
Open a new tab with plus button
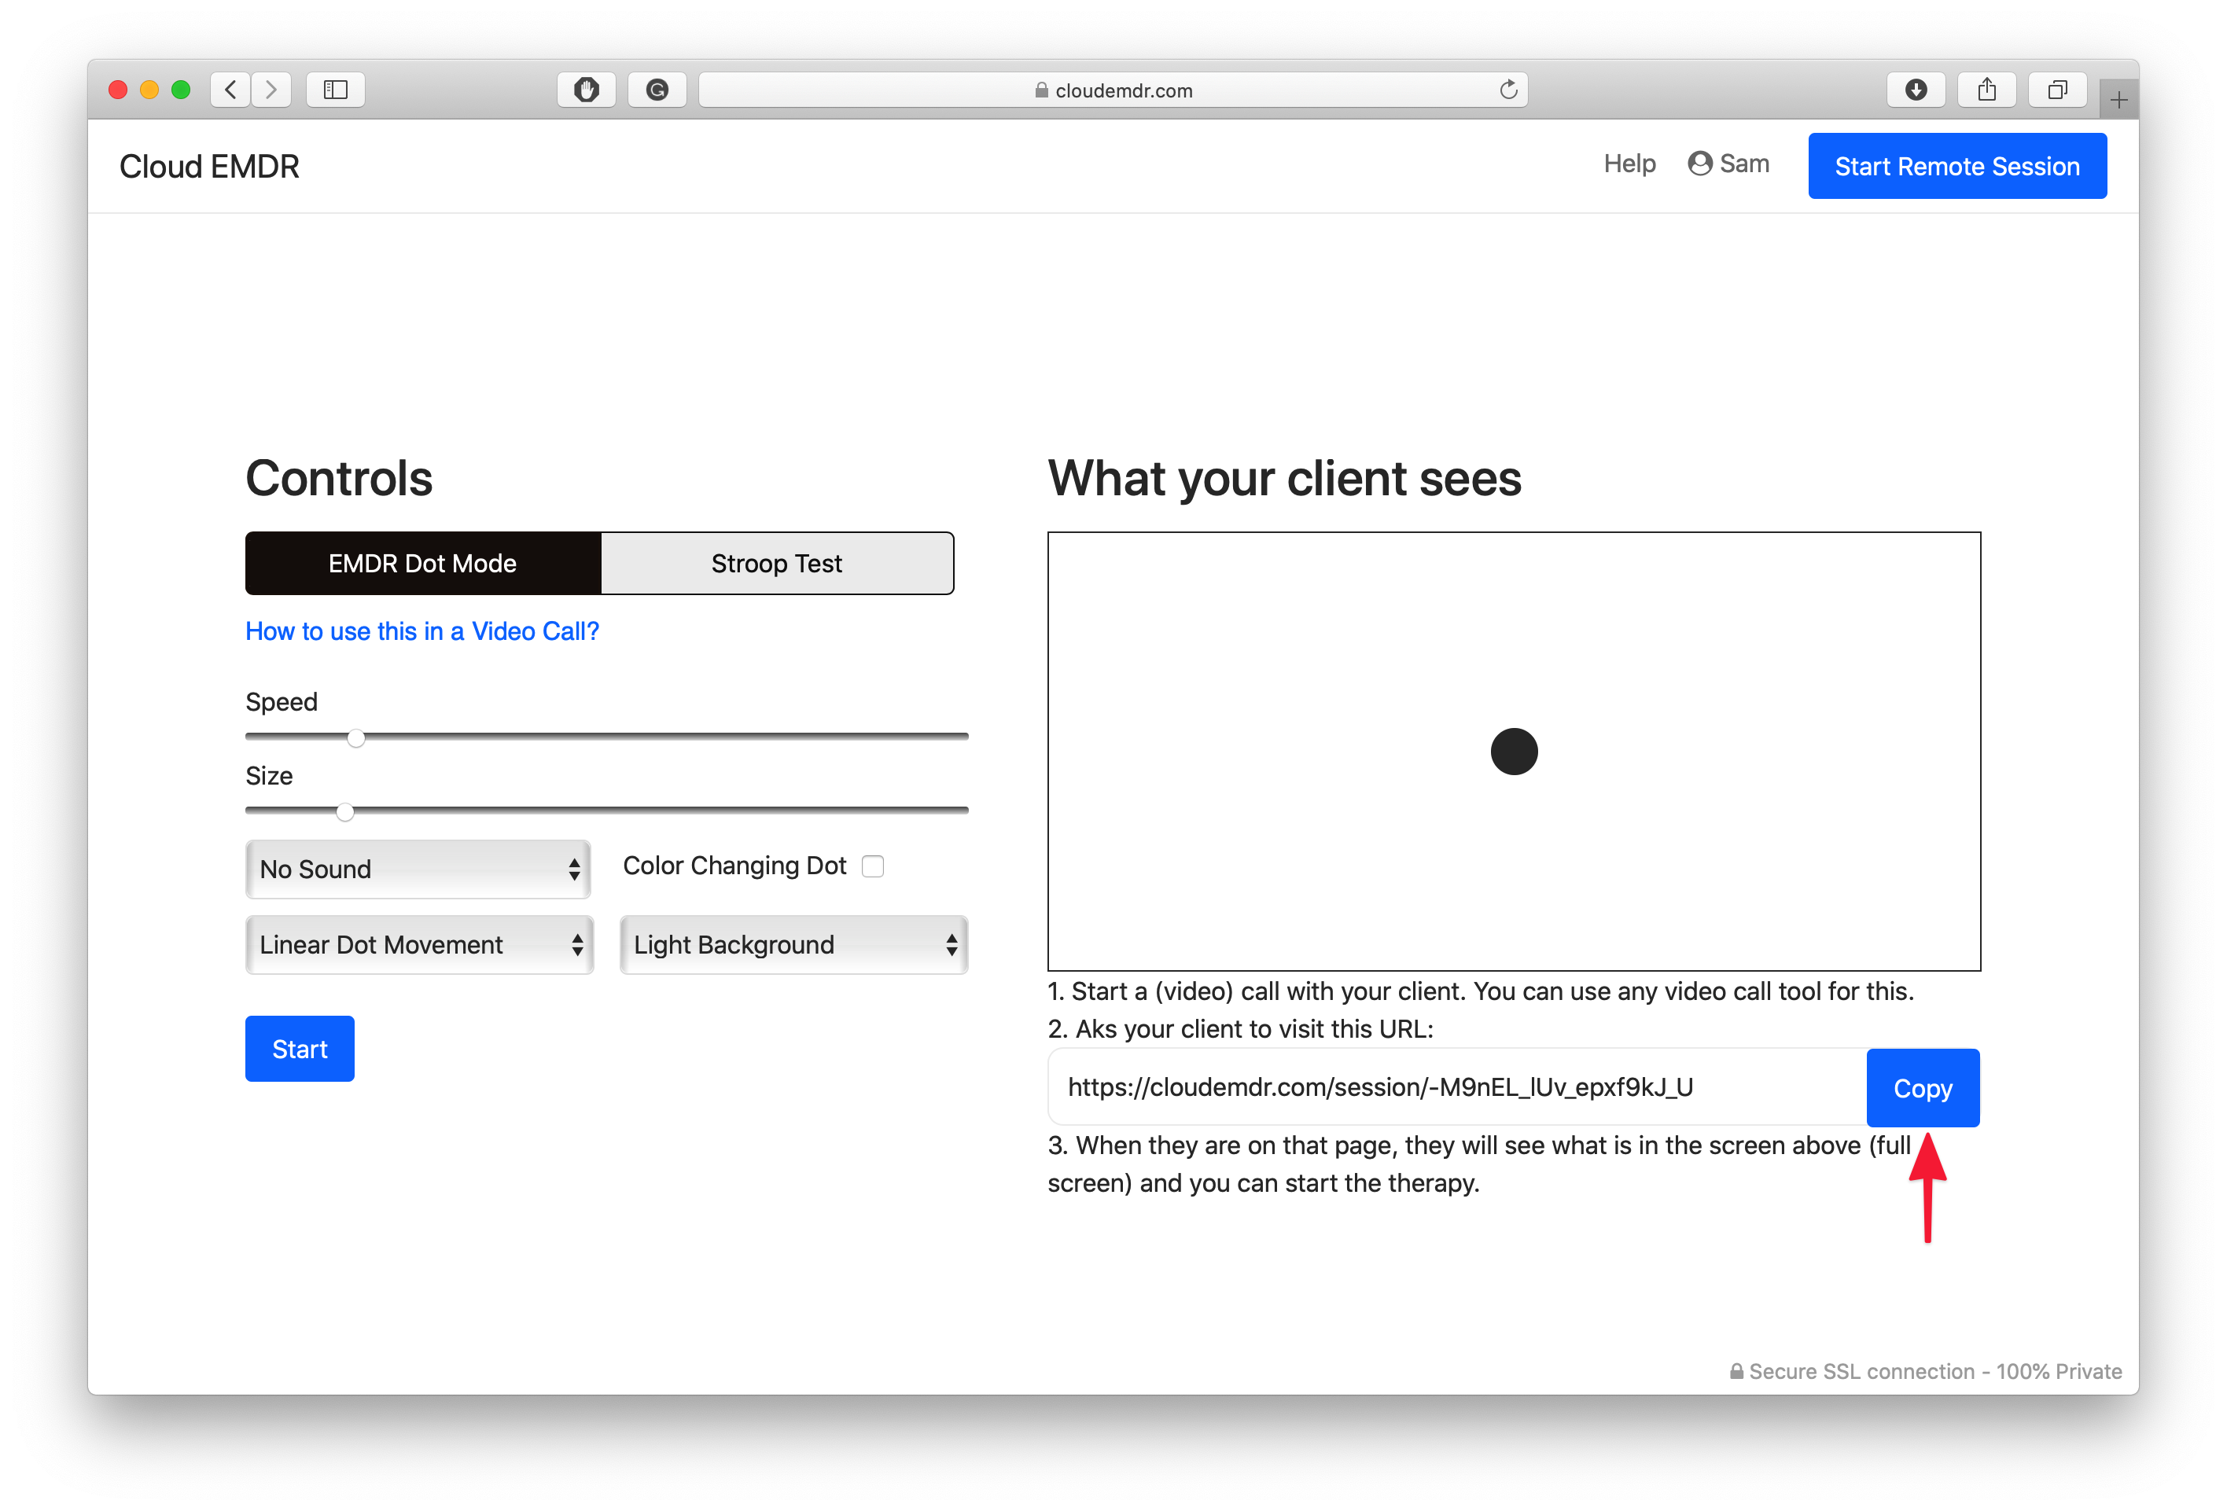[2118, 100]
